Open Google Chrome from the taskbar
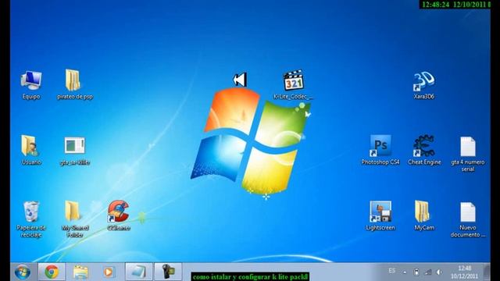The width and height of the screenshot is (500, 281). coord(52,272)
